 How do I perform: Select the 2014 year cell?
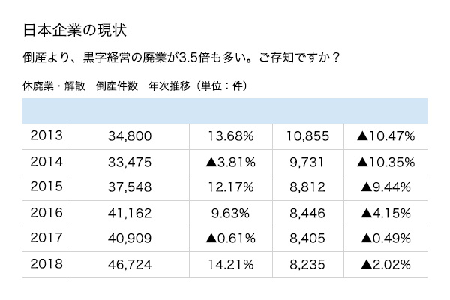coord(46,162)
